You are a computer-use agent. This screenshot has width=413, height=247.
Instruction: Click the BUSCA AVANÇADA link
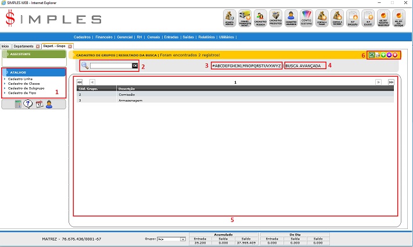(305, 66)
